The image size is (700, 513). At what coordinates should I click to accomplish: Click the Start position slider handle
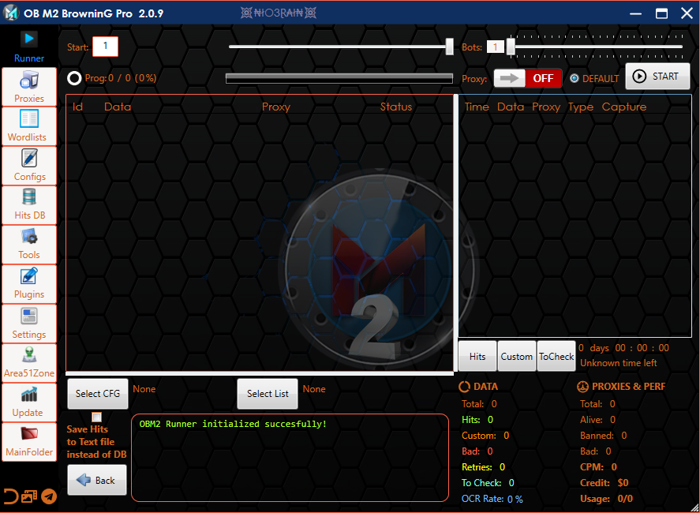pos(450,47)
